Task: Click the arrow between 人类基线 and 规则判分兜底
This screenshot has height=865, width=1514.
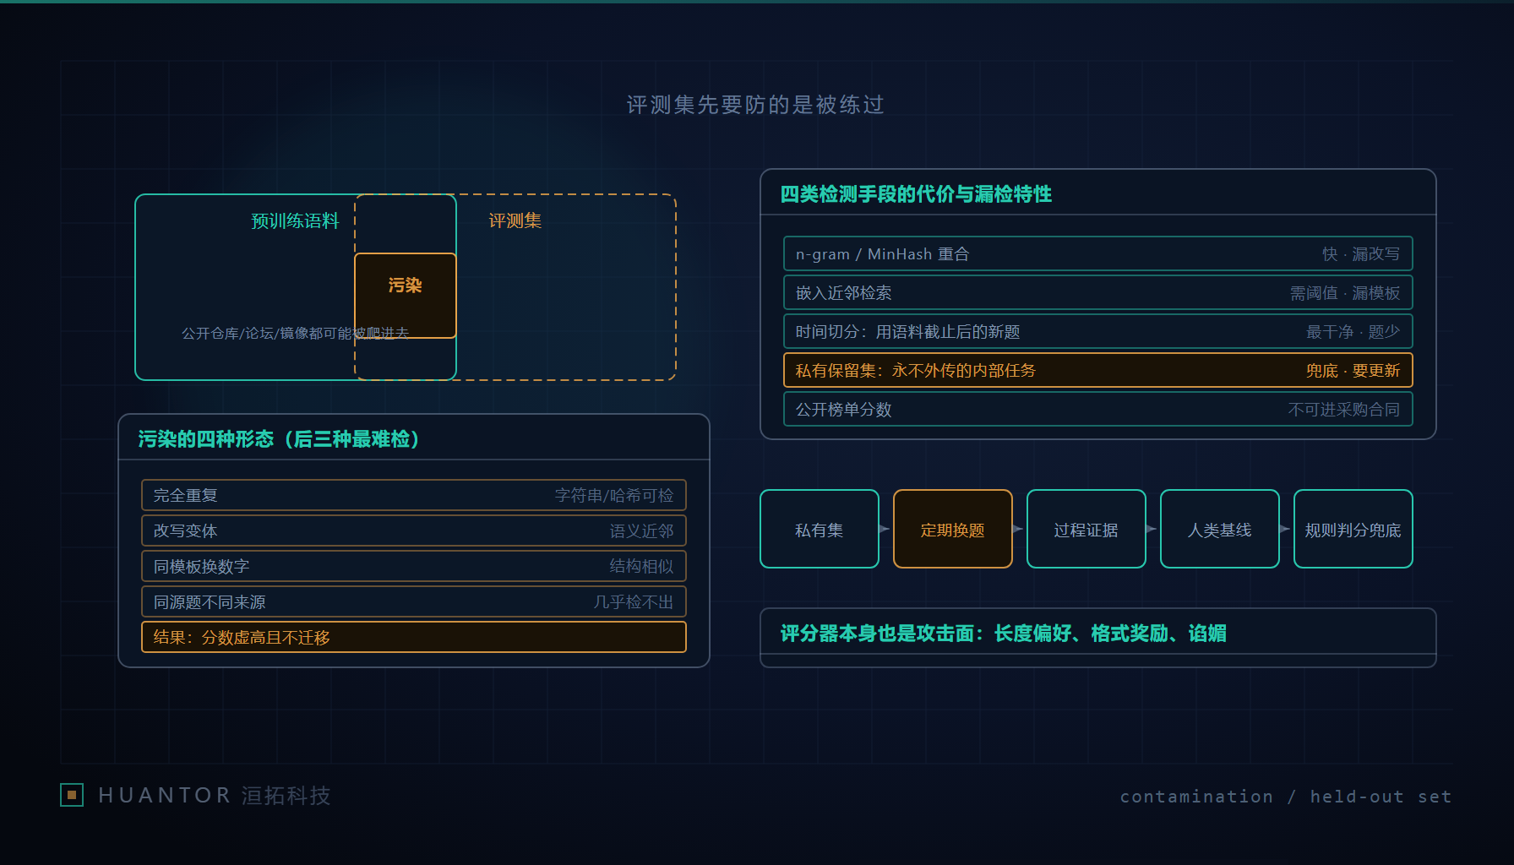Action: [1286, 529]
